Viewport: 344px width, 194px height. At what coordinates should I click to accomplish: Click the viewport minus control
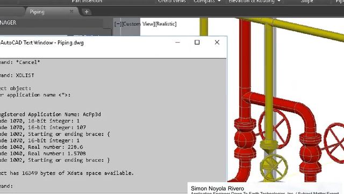[118, 24]
